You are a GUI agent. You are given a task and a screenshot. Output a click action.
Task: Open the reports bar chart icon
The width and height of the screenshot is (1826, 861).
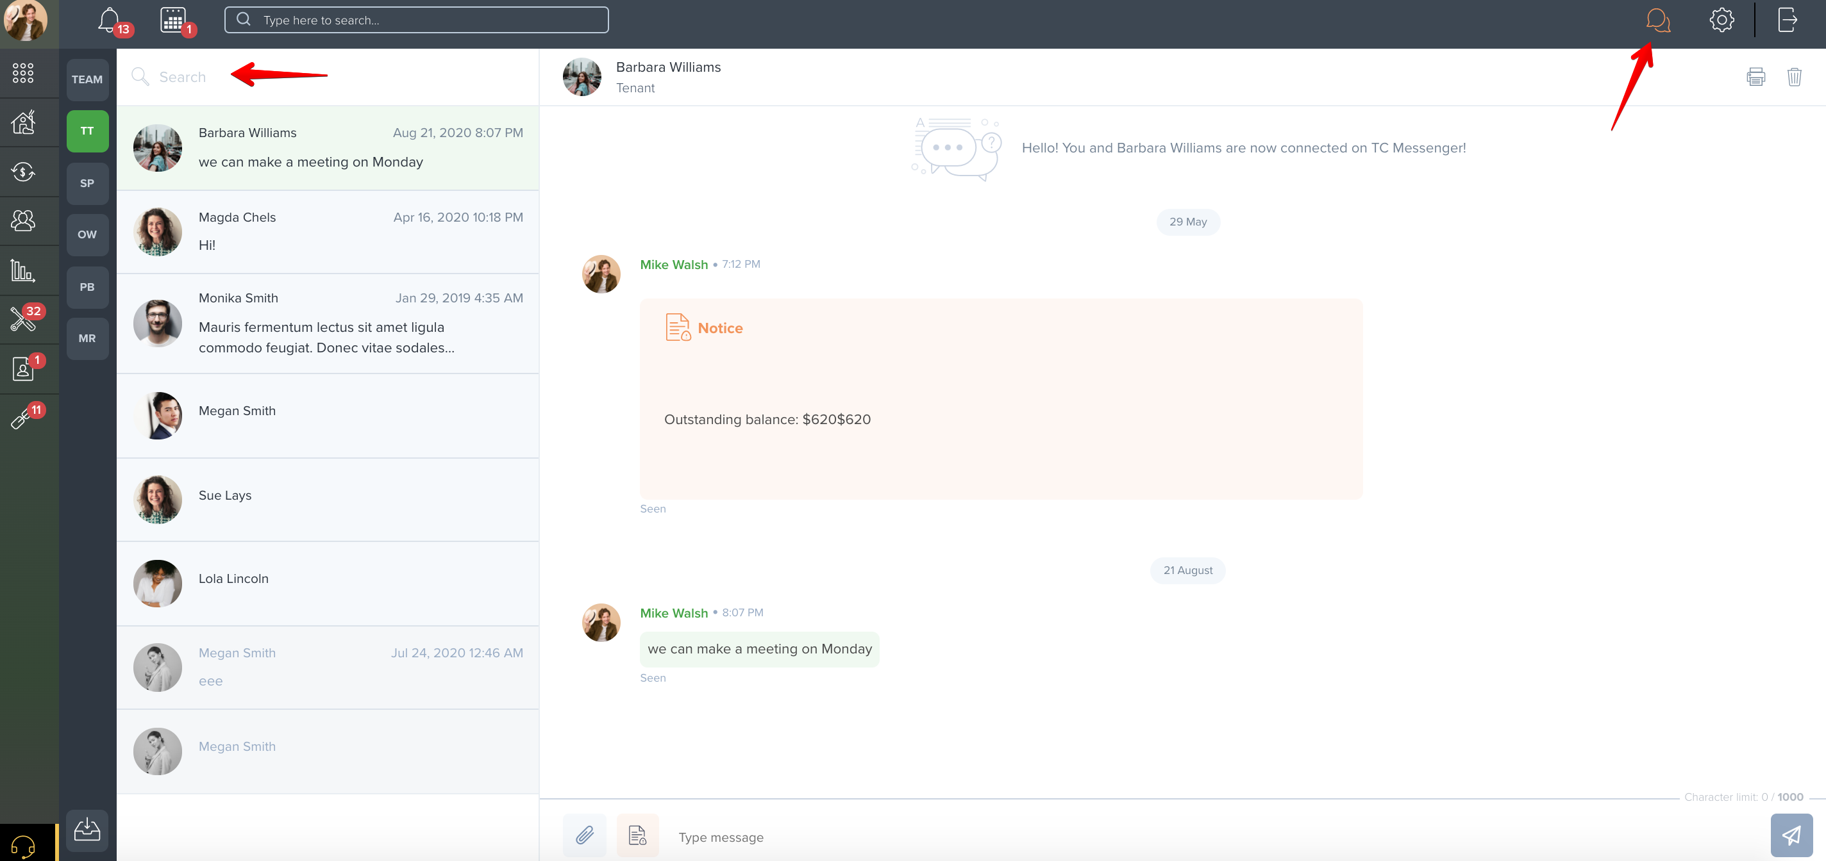(22, 270)
